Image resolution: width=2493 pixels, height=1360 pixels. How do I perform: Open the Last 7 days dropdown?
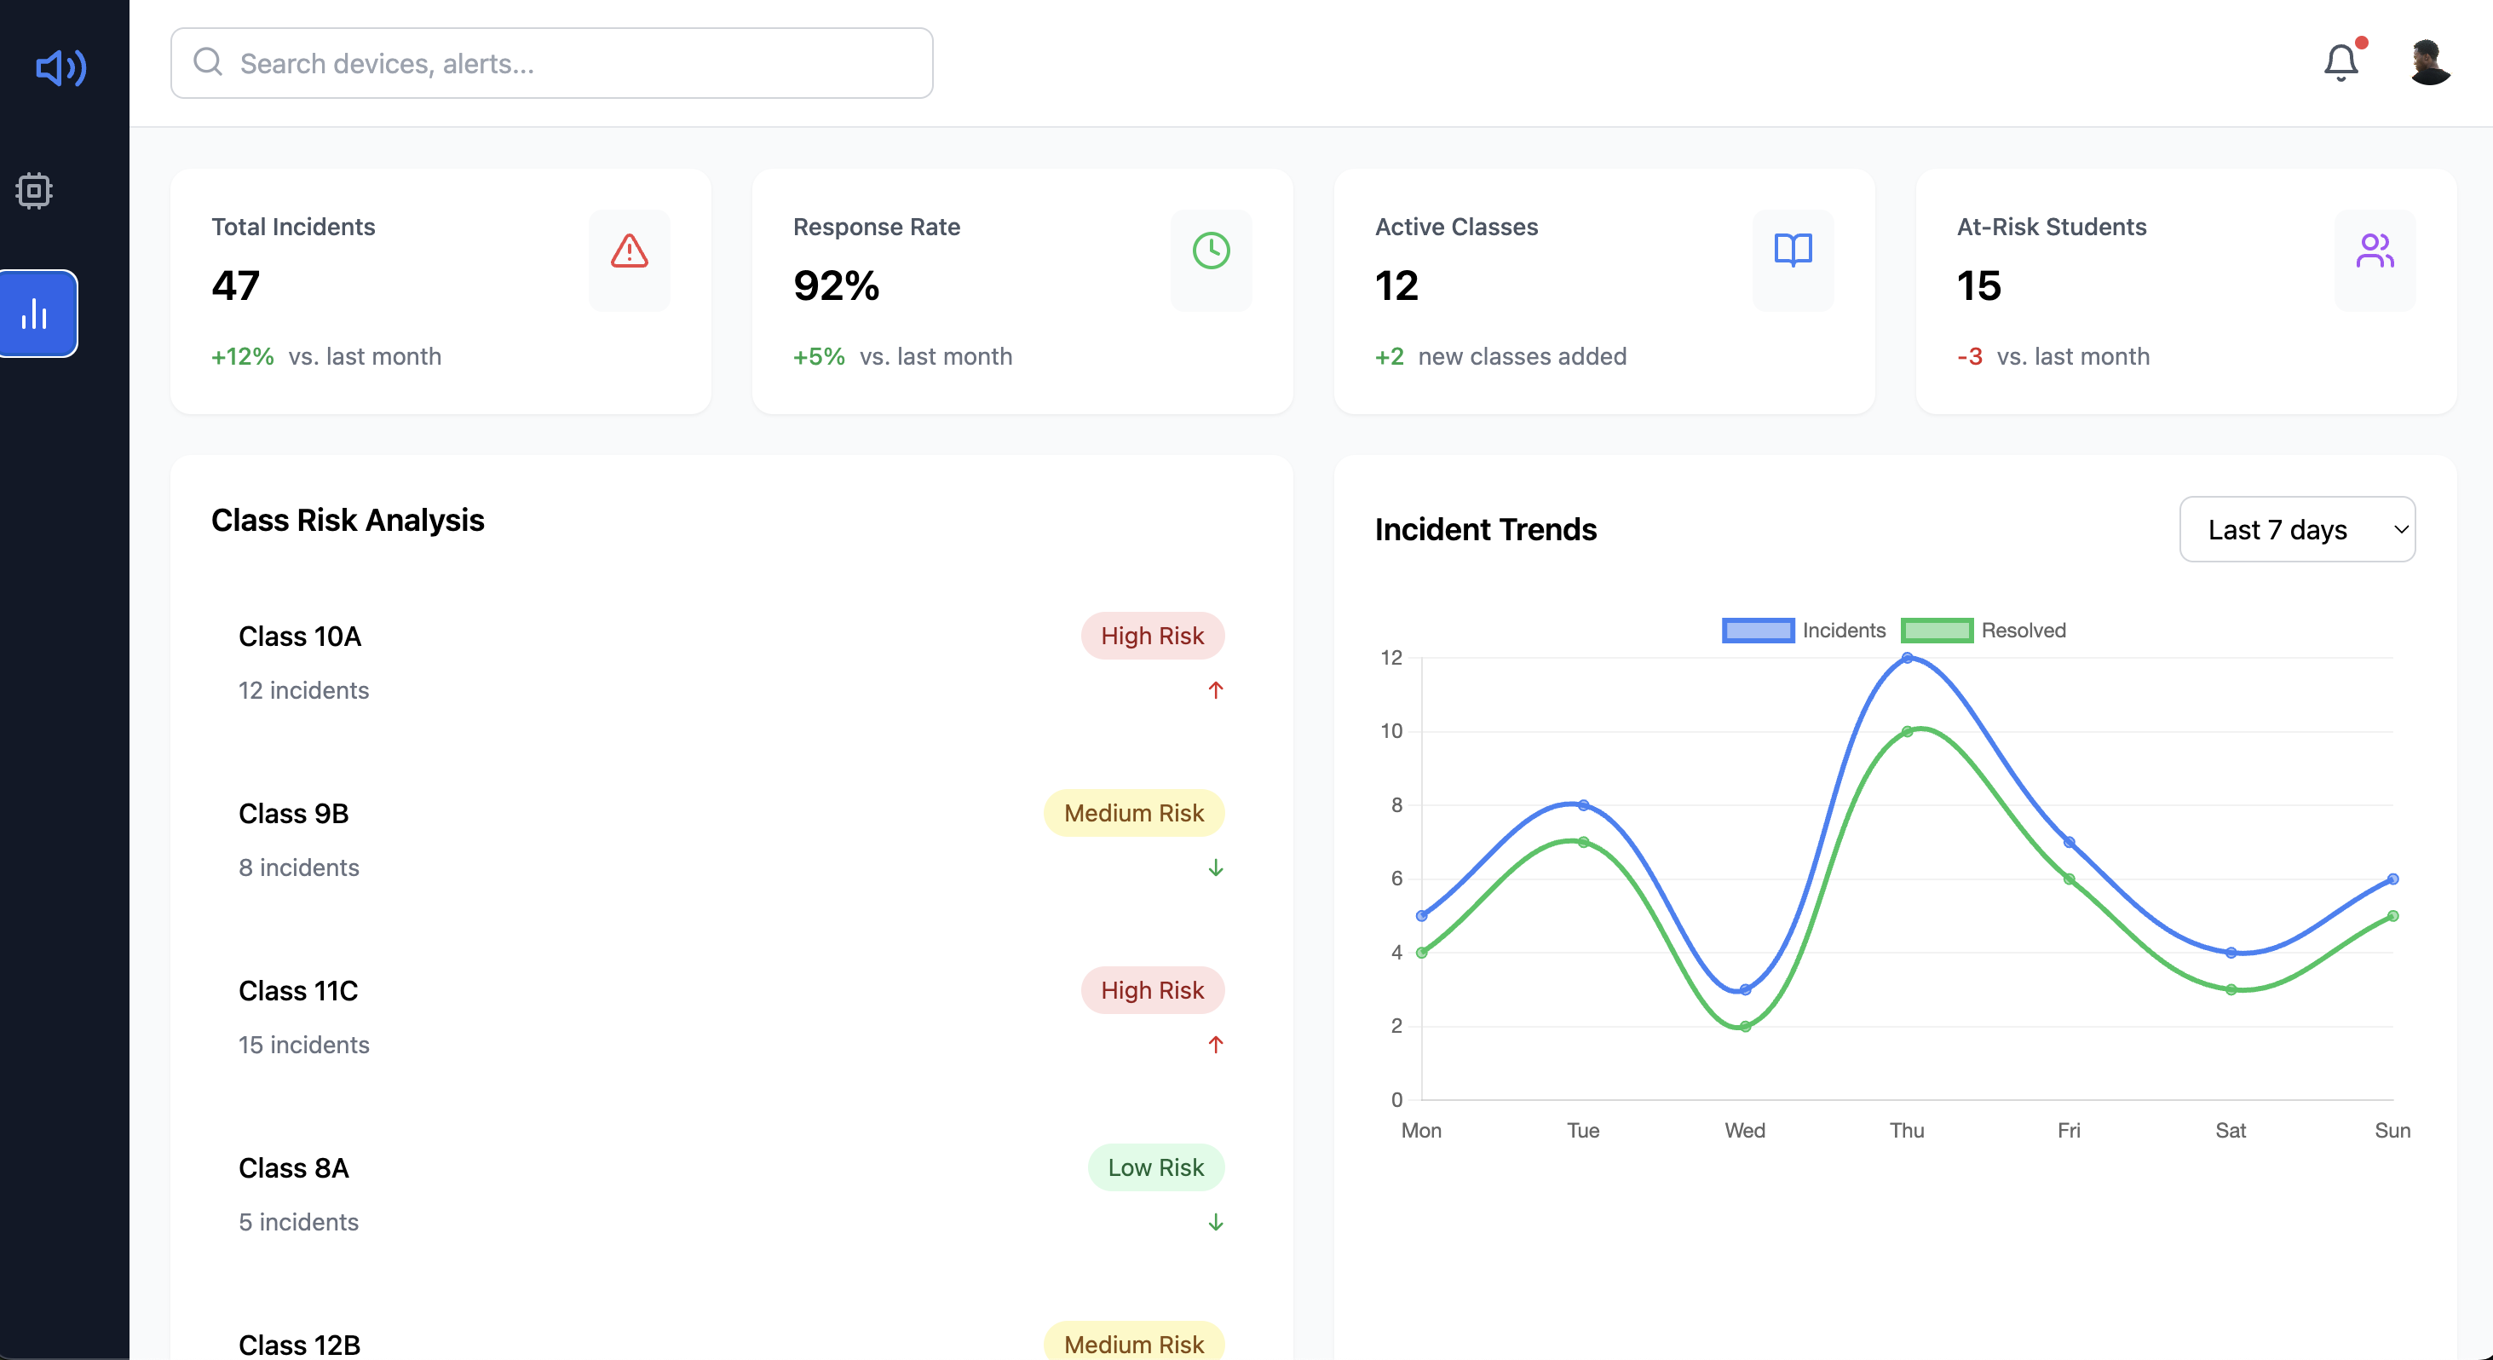click(2296, 529)
